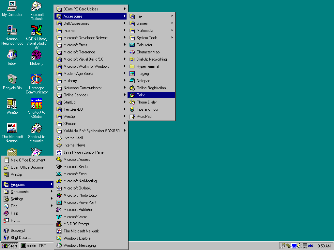
Task: Choose Run... in the Start menu
Action: click(x=28, y=220)
